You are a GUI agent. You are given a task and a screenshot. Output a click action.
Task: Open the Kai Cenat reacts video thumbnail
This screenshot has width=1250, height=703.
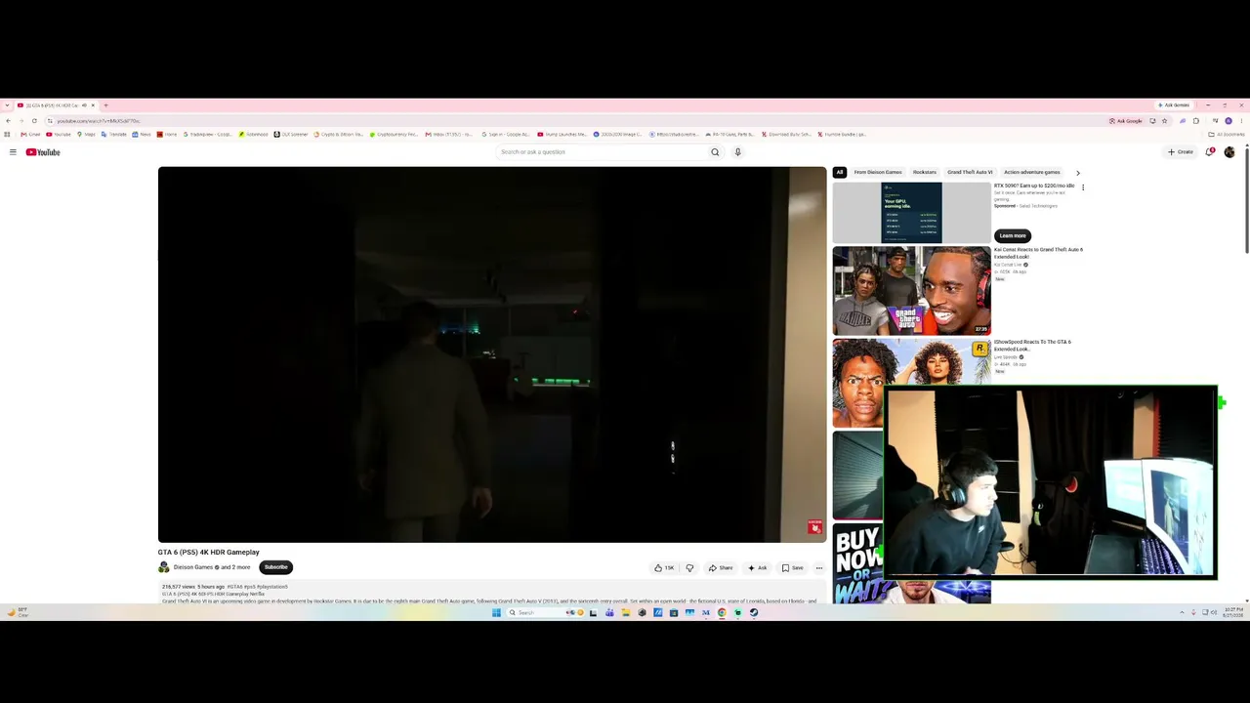pyautogui.click(x=912, y=291)
